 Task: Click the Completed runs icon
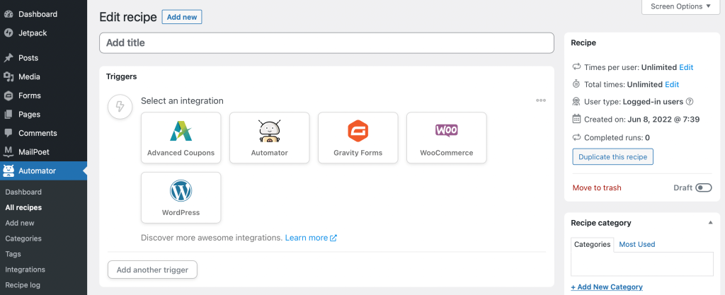click(x=576, y=137)
